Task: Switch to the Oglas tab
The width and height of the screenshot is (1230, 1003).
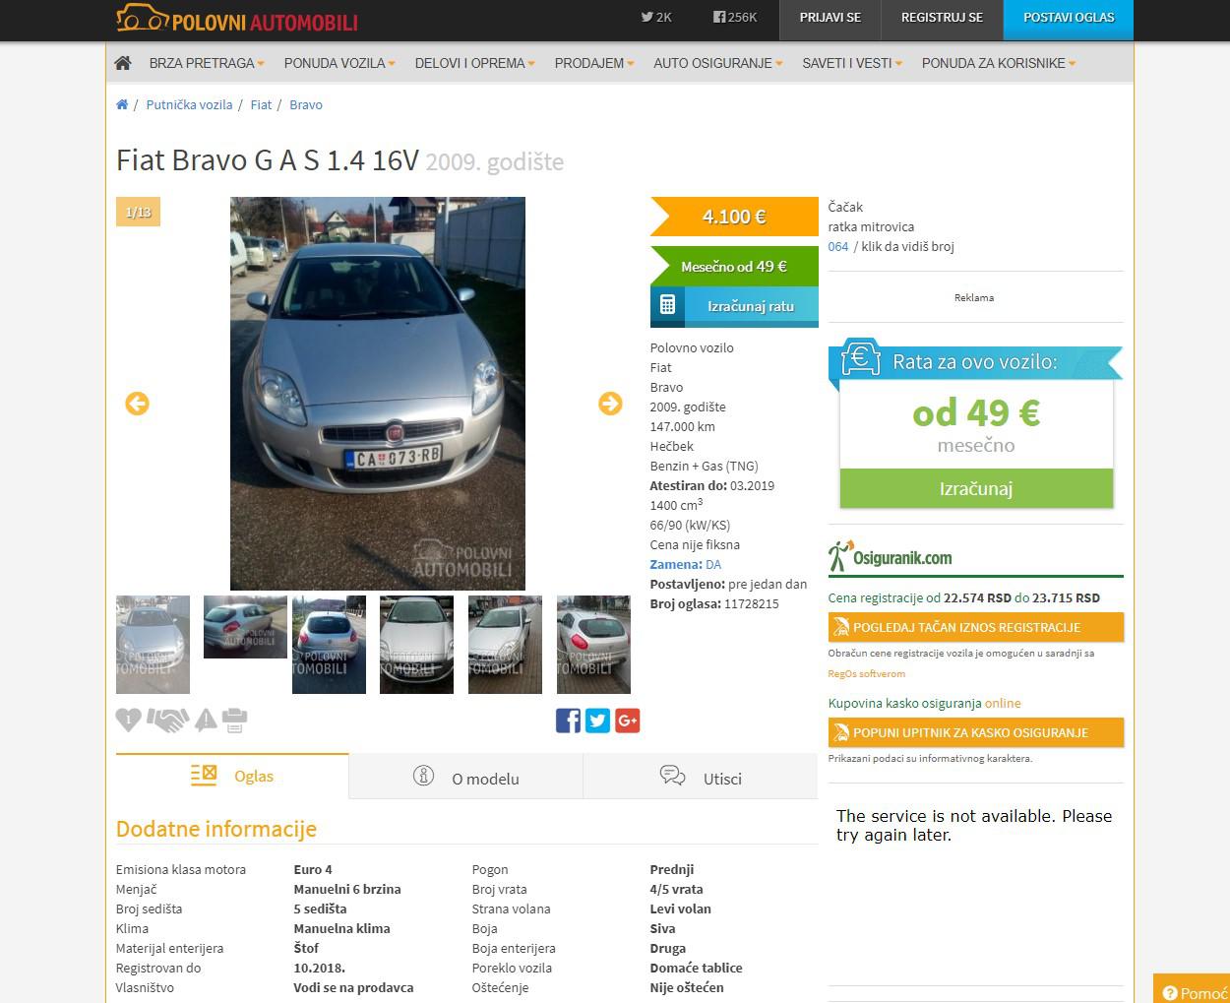Action: coord(232,776)
